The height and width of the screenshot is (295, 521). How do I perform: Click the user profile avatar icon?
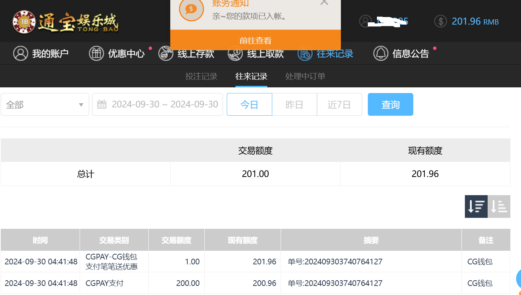[366, 21]
